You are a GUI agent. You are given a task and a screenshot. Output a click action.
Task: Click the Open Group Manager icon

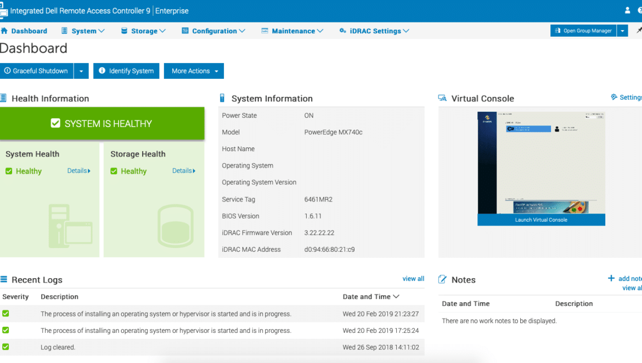click(557, 31)
